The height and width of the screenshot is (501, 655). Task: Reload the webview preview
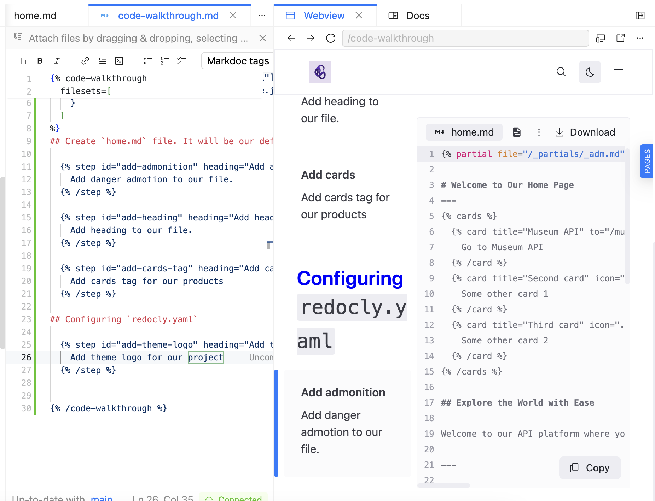click(331, 38)
